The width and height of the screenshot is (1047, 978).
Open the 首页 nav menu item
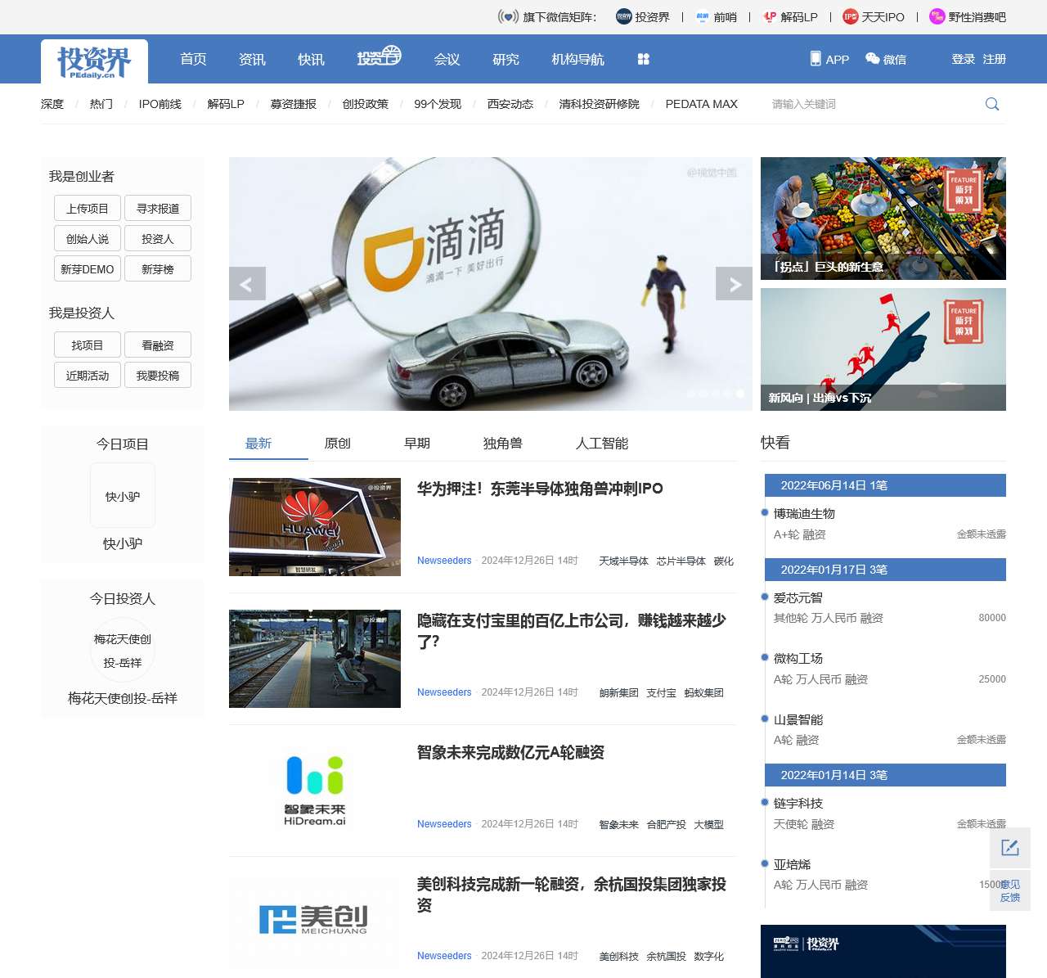[193, 59]
